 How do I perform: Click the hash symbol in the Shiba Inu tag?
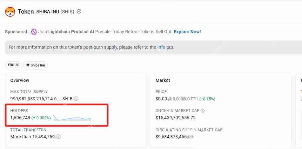point(28,65)
